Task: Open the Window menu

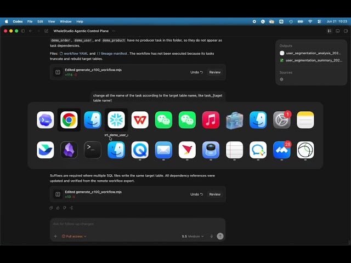Action: click(x=66, y=21)
